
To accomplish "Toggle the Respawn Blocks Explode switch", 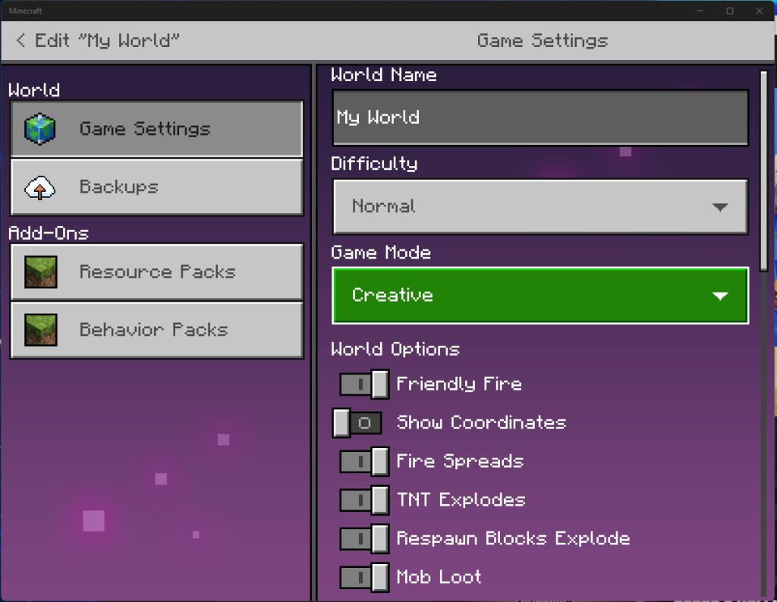I will pyautogui.click(x=364, y=538).
